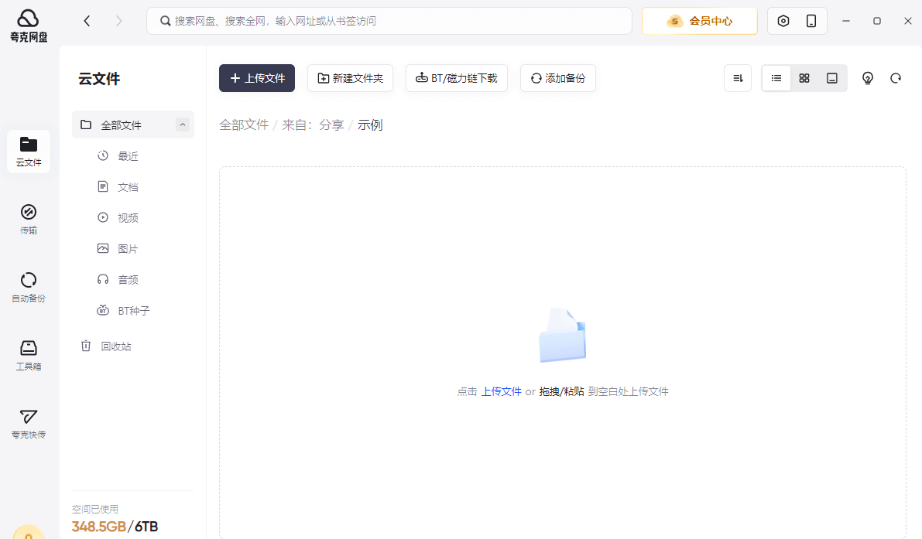Open the help lightbulb icon
Viewport: 922px width, 539px height.
pyautogui.click(x=867, y=77)
